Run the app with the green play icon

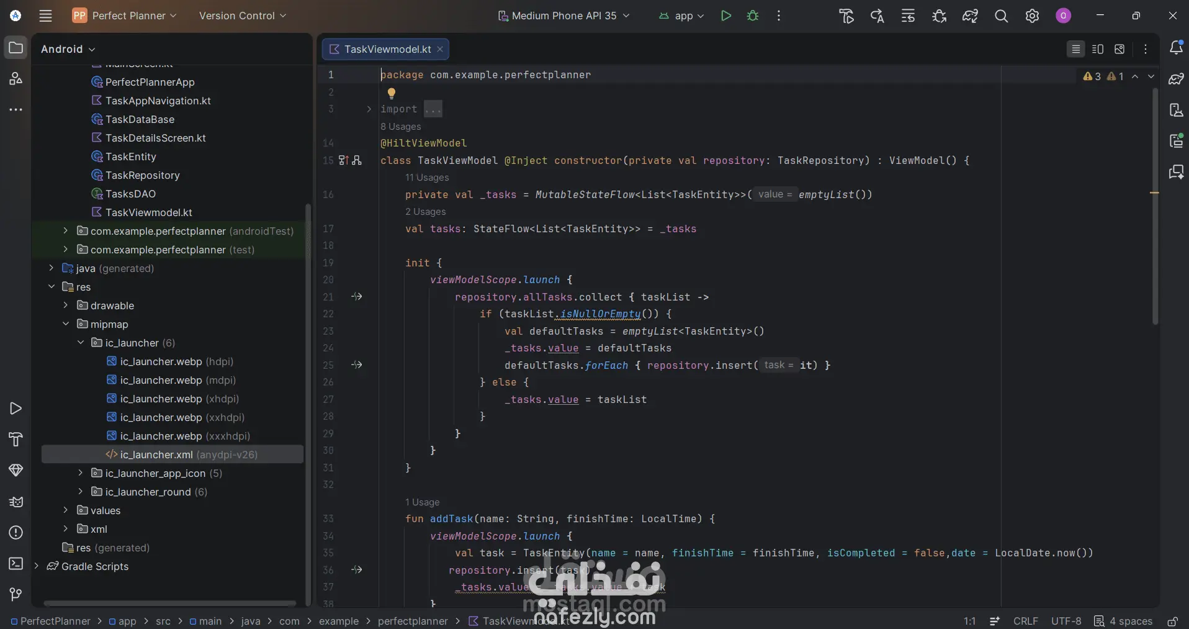tap(725, 16)
